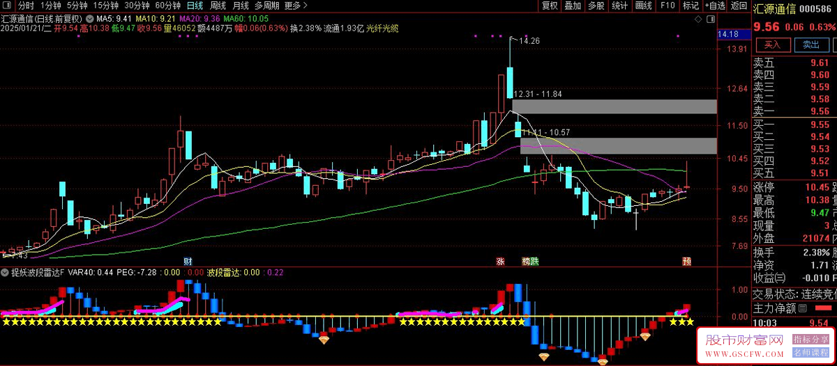Click the 卖一 price 9.56
This screenshot has width=837, height=366.
[x=819, y=111]
